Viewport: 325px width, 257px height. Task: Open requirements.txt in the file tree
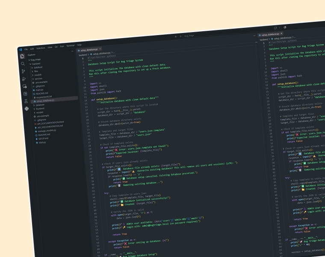click(43, 97)
